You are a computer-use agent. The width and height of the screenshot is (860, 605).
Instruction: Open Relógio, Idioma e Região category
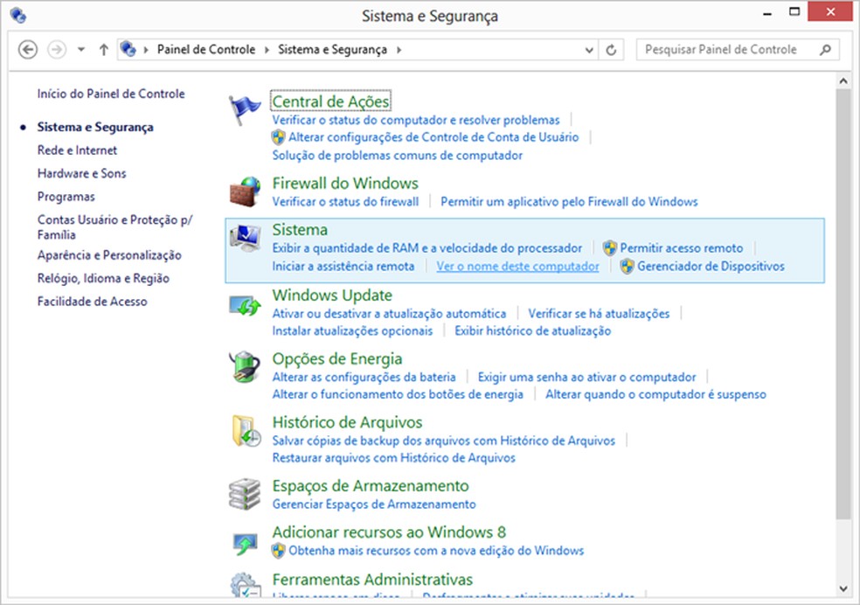tap(103, 278)
